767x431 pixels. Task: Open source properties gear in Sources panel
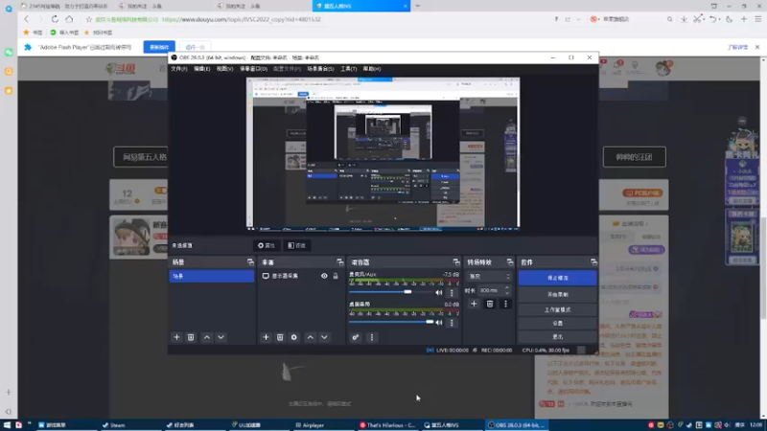pos(294,337)
